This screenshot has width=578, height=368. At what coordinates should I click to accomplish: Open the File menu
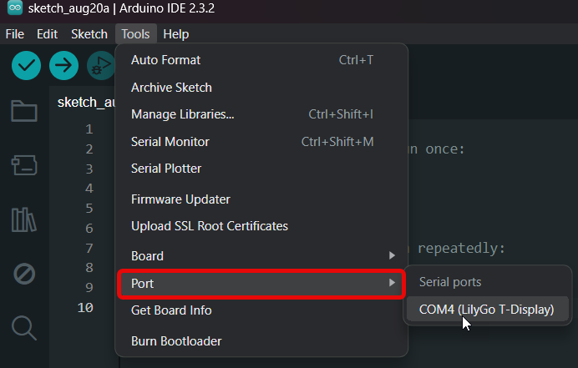[x=15, y=34]
